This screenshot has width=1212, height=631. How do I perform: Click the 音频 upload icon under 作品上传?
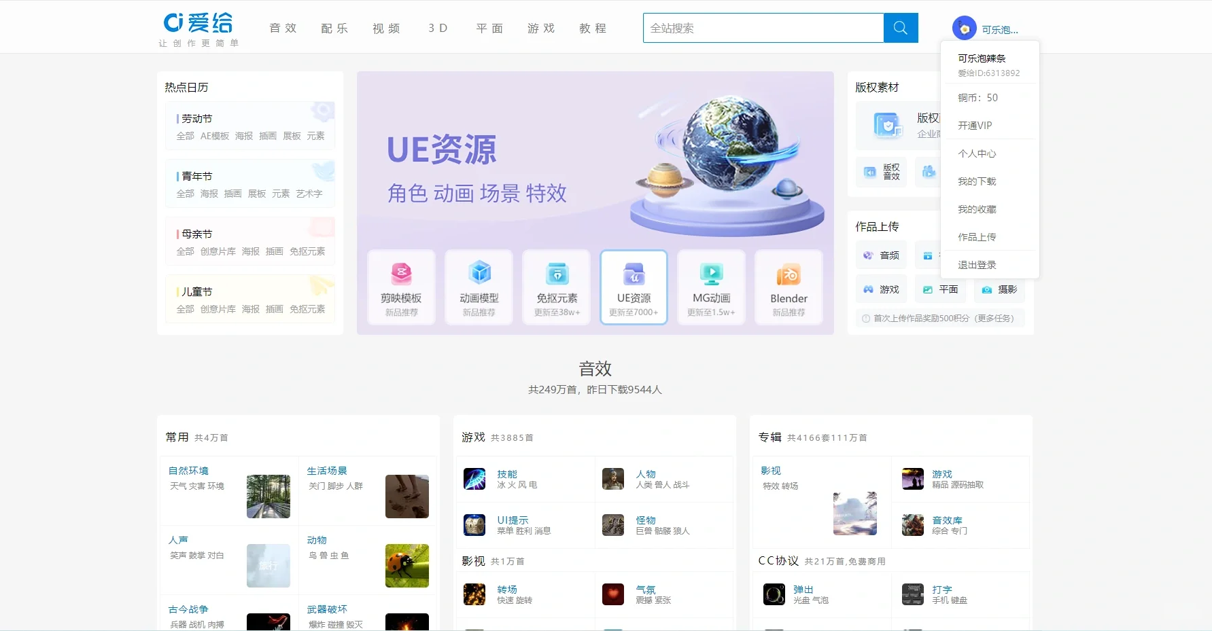pyautogui.click(x=868, y=255)
